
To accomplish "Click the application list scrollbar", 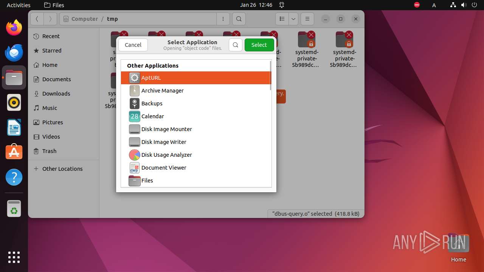I will pyautogui.click(x=270, y=76).
